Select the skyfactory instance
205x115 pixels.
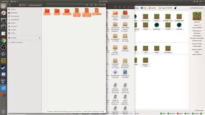(x=157, y=26)
